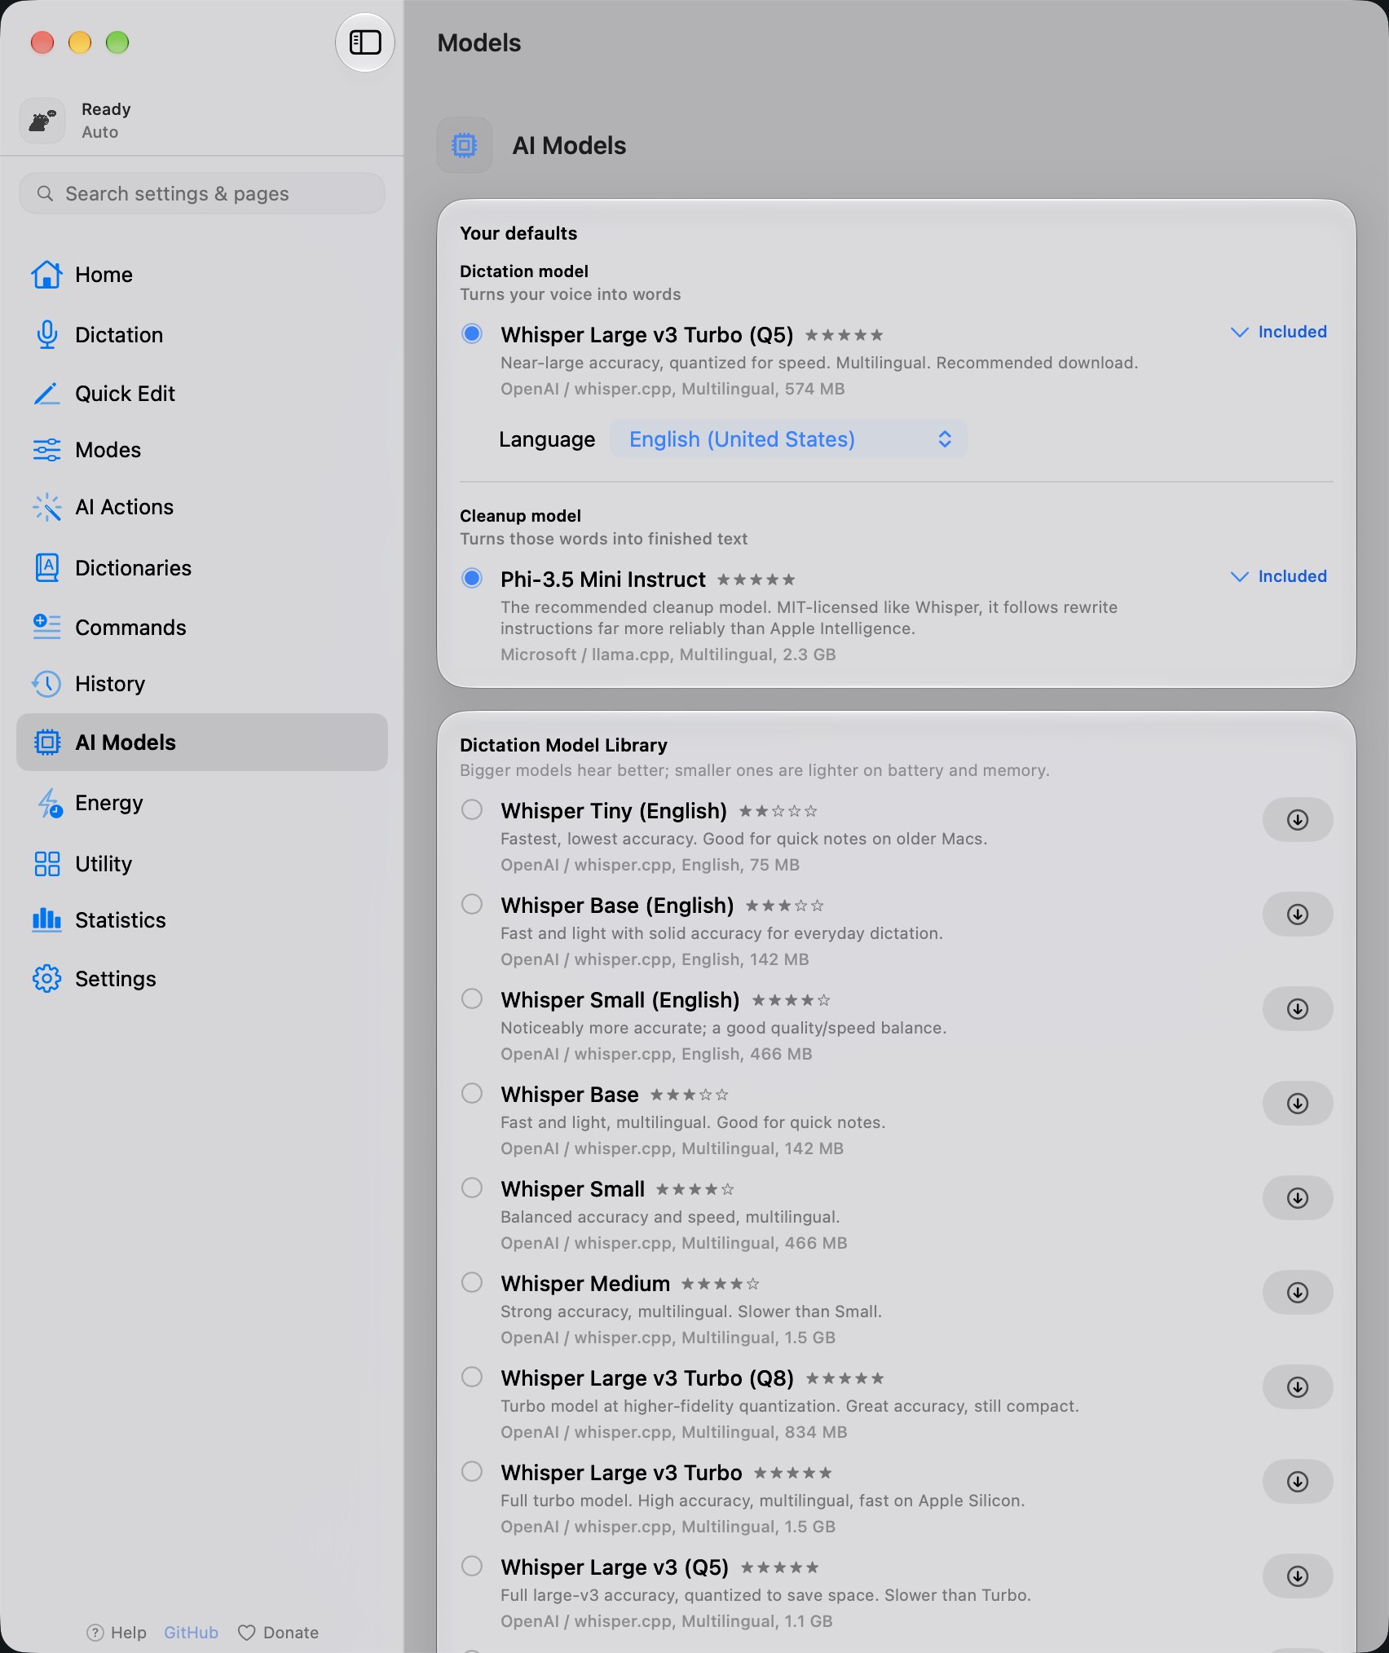1389x1653 pixels.
Task: Select the Phi-3.5 Mini Instruct radio button
Action: (x=472, y=578)
